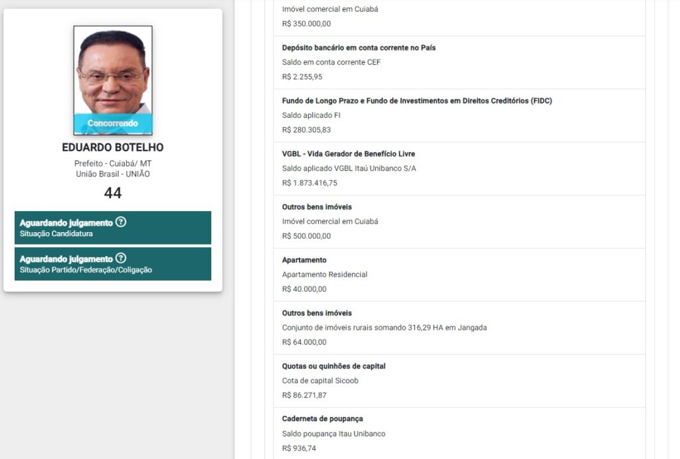Click the Concorrendo badge on photo
The height and width of the screenshot is (459, 680).
pyautogui.click(x=113, y=123)
